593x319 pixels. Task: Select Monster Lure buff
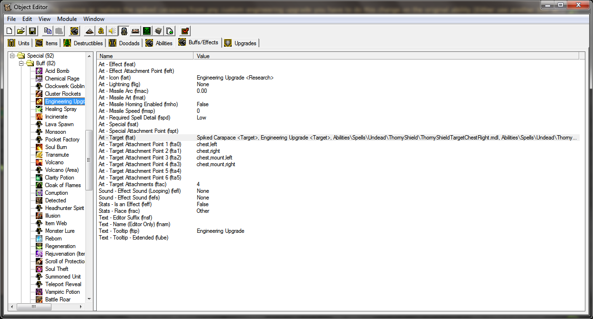pyautogui.click(x=61, y=231)
